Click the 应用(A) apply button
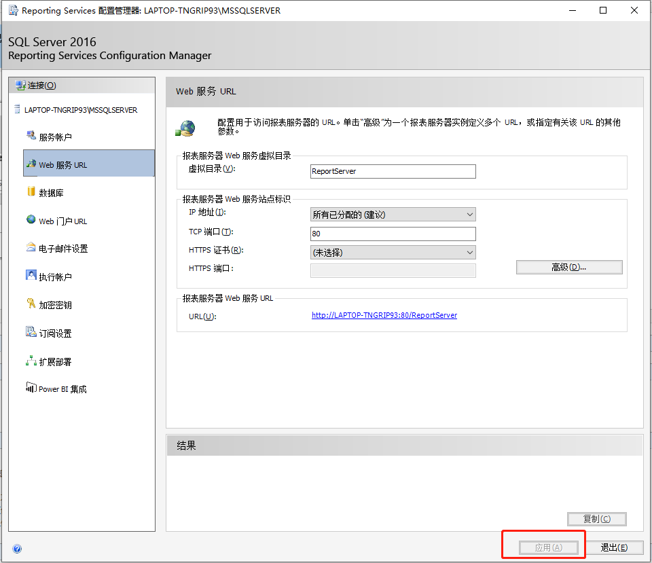 tap(549, 547)
